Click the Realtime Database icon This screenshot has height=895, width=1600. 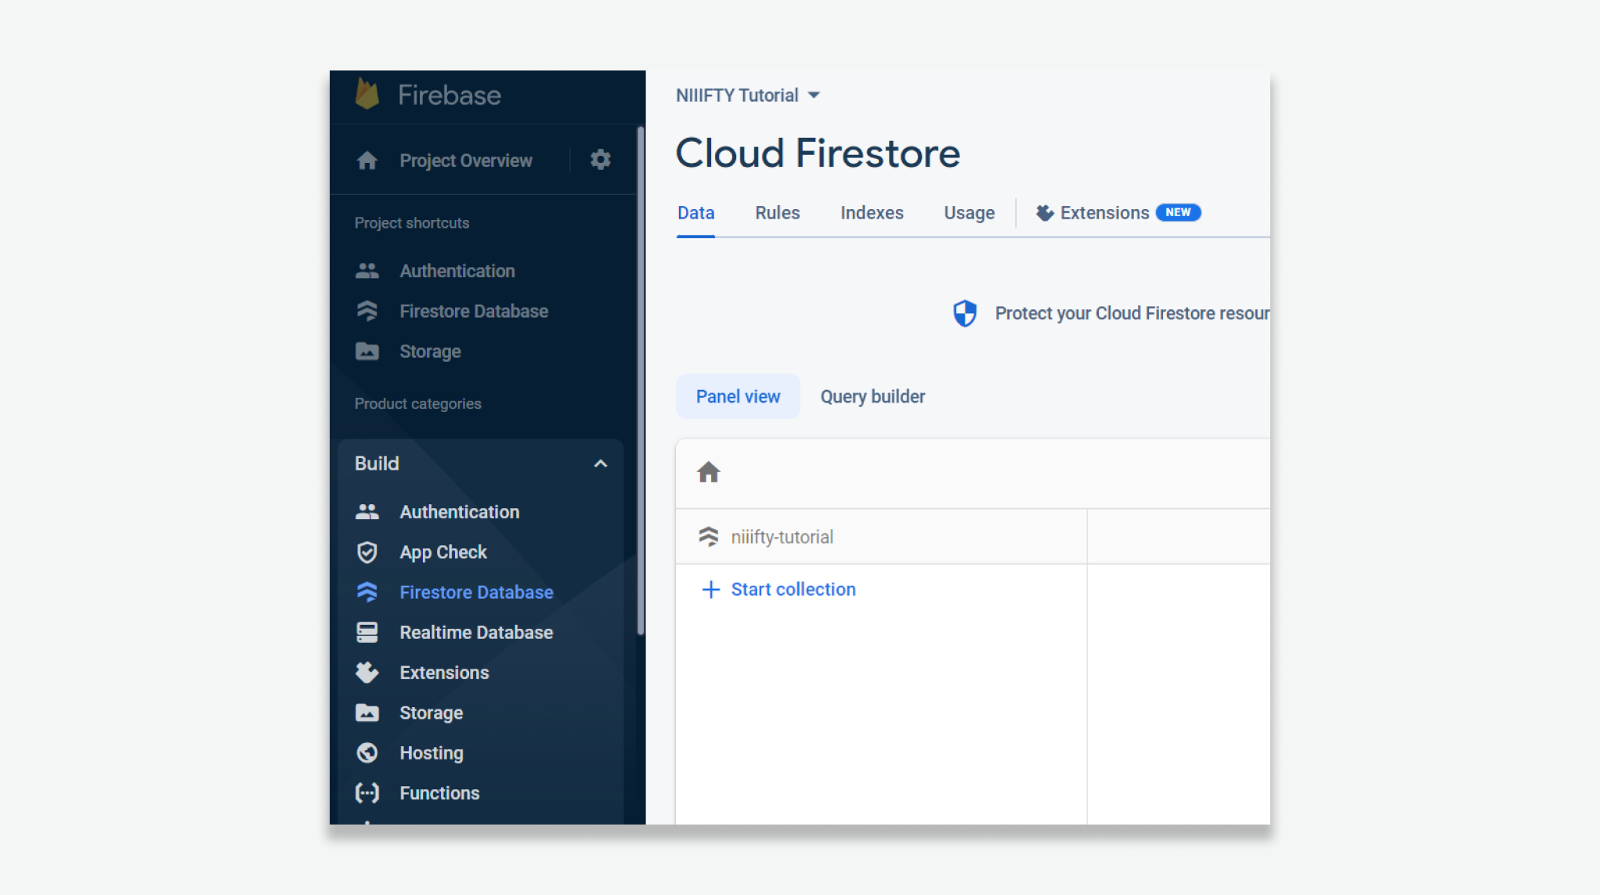[x=367, y=632]
